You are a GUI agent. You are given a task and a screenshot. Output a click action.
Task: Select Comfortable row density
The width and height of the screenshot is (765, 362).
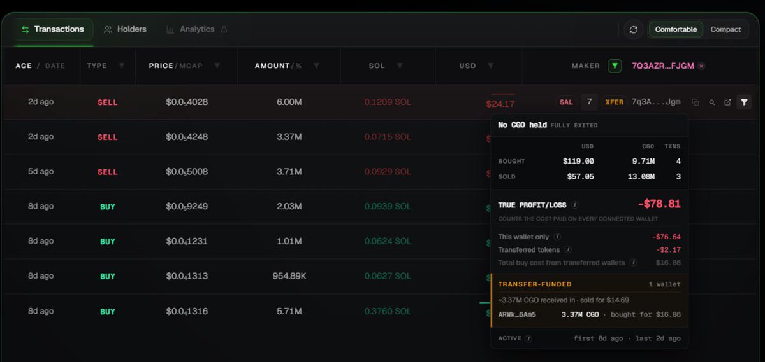tap(676, 29)
